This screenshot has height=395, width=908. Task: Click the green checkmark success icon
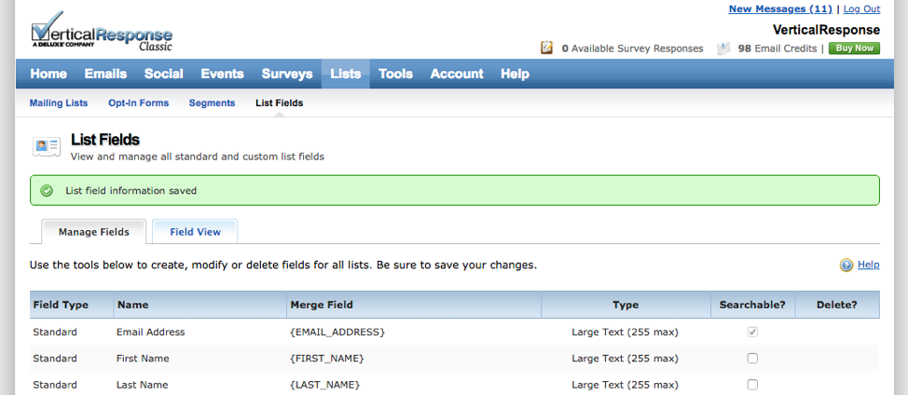[47, 190]
